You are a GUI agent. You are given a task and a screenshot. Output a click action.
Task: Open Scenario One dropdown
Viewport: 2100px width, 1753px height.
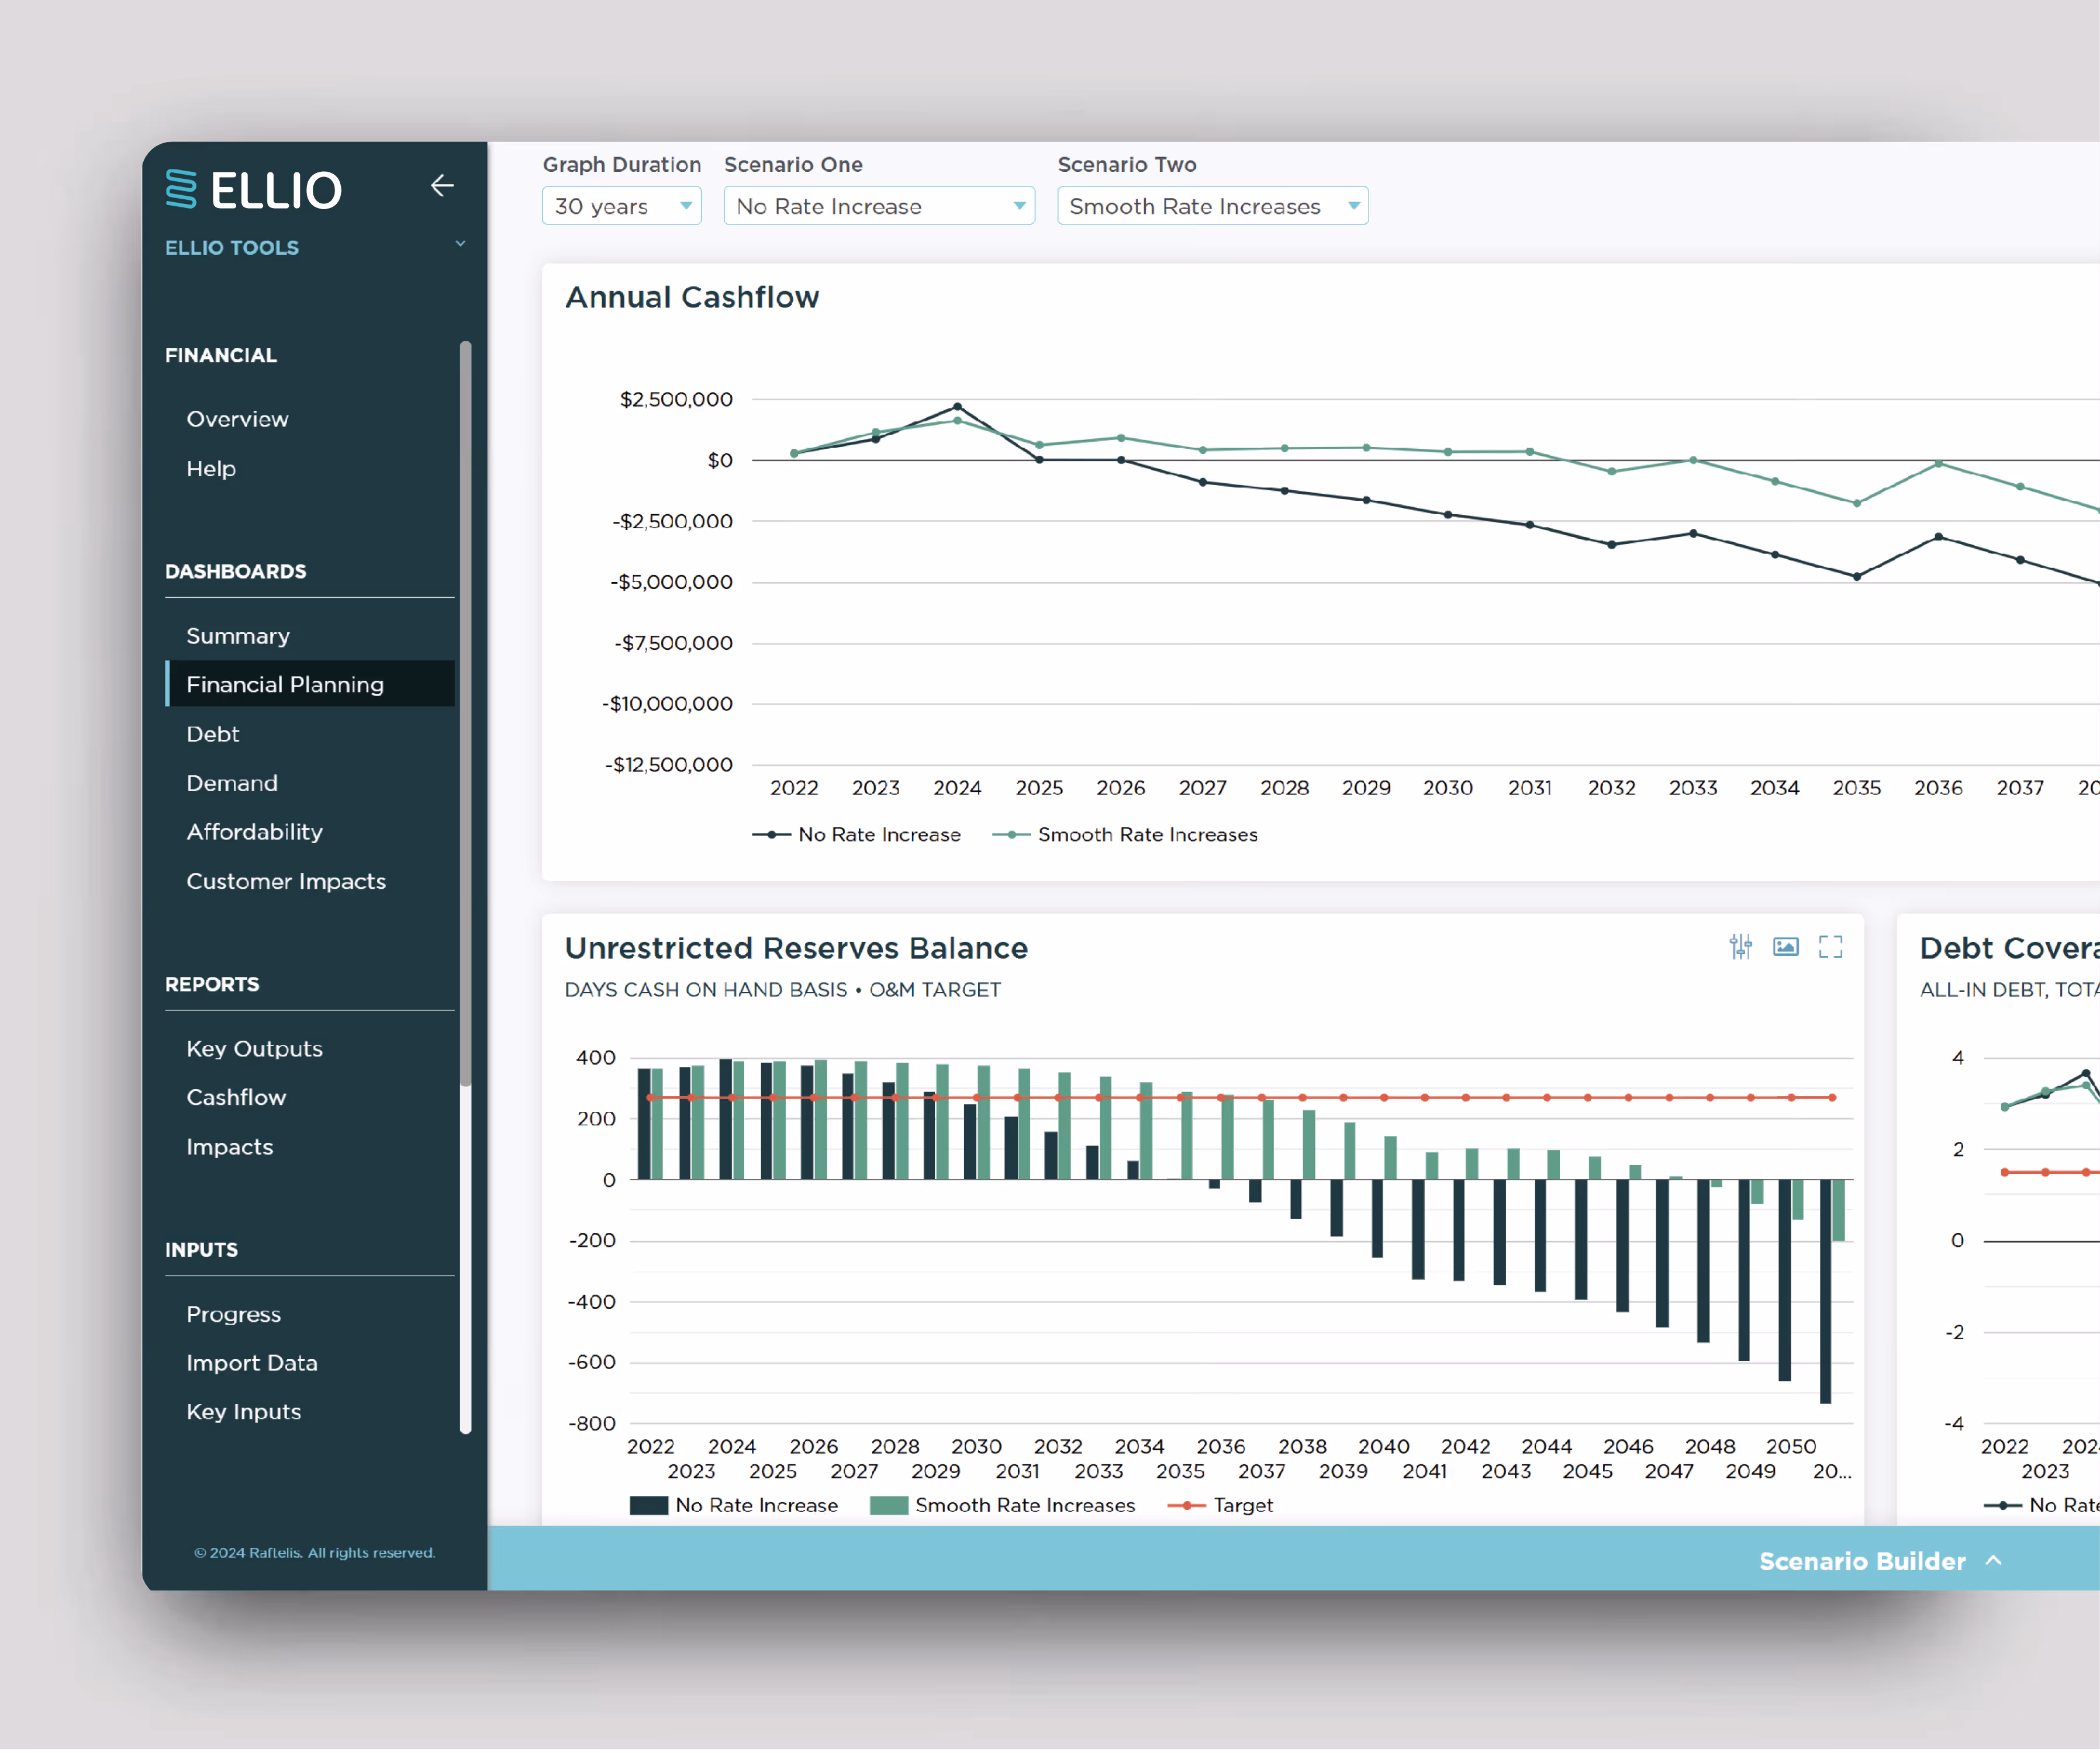(x=879, y=206)
